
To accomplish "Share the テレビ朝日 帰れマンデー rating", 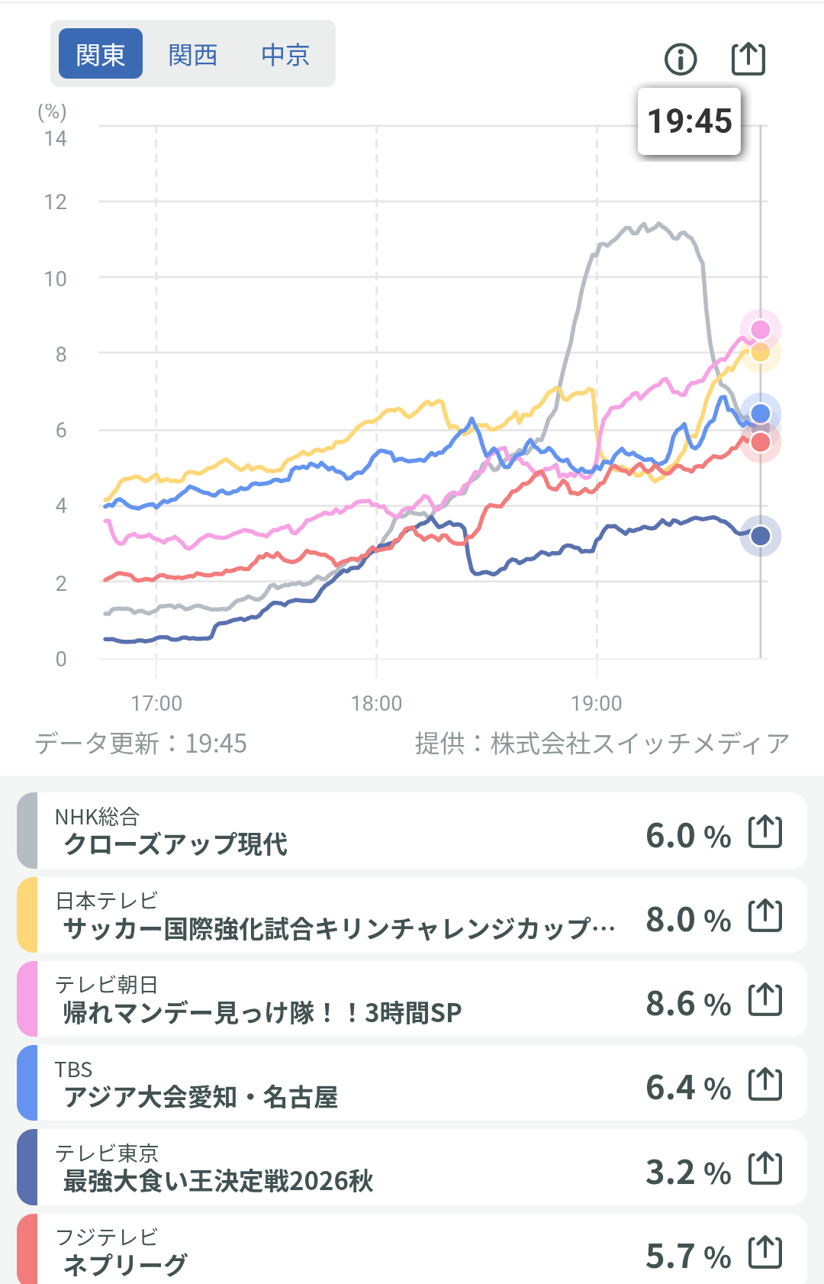I will pyautogui.click(x=765, y=1000).
